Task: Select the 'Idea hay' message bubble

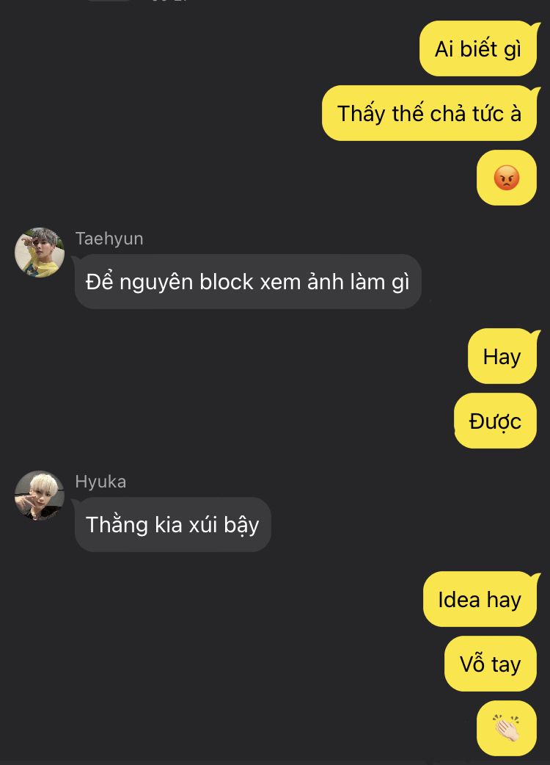Action: pos(480,599)
